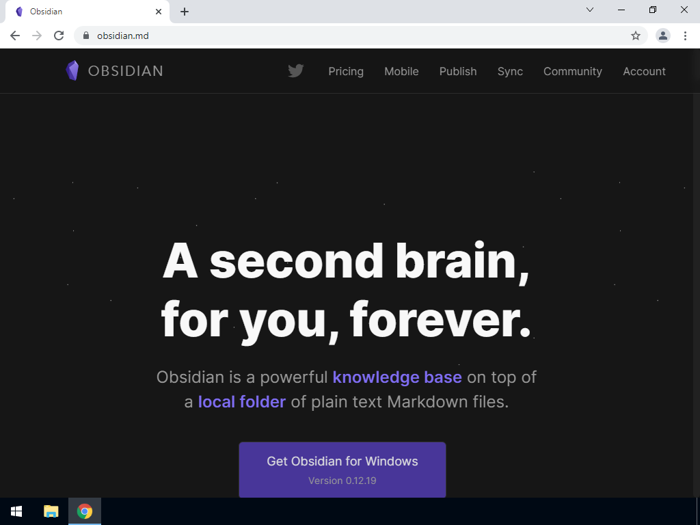The height and width of the screenshot is (525, 700).
Task: Click the browser forward arrow
Action: point(37,36)
